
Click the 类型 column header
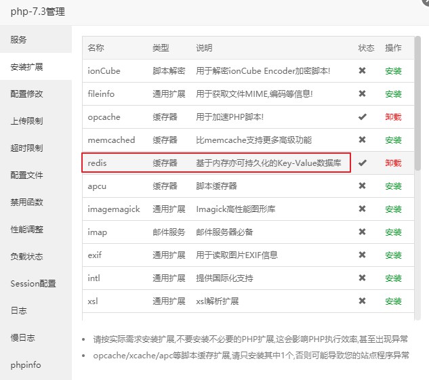161,48
